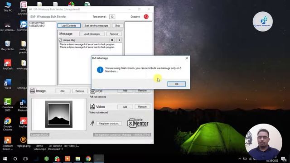290x163 pixels.
Task: Click Remove button beside Load Messages
Action: (114, 34)
